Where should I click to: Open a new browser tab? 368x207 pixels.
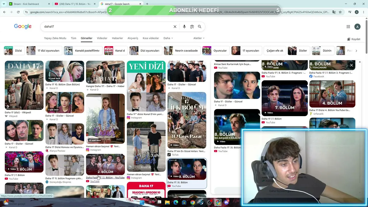[147, 4]
